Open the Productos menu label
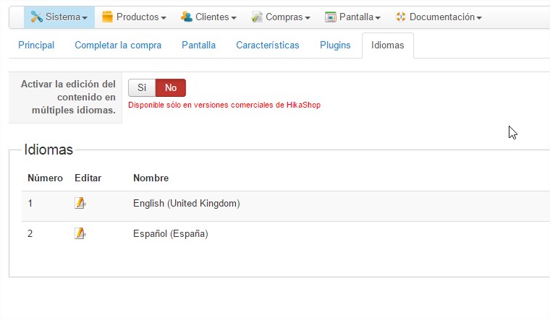The width and height of the screenshot is (550, 320). point(137,17)
